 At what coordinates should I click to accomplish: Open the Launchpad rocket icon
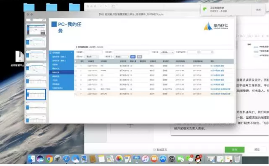coord(58,159)
